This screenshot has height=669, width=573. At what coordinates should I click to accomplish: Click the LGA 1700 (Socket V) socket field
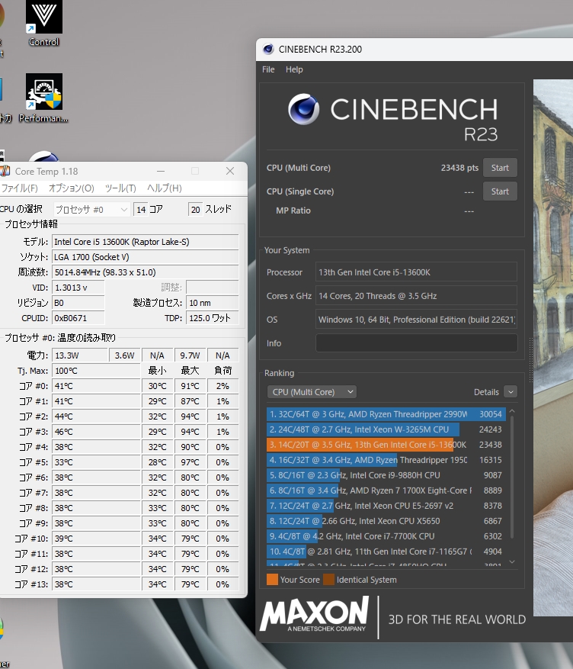click(146, 257)
